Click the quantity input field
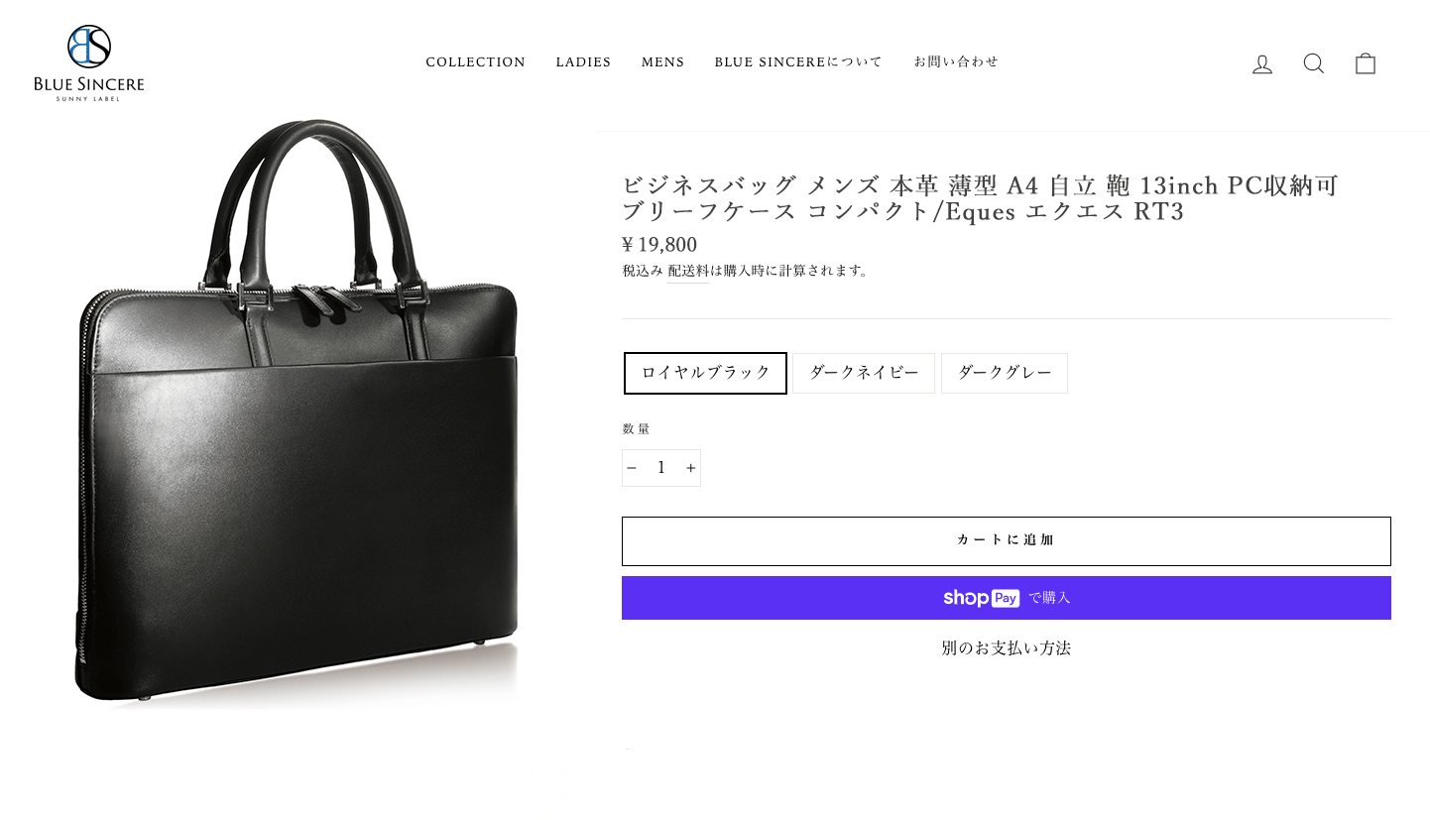This screenshot has width=1430, height=820. [x=661, y=468]
